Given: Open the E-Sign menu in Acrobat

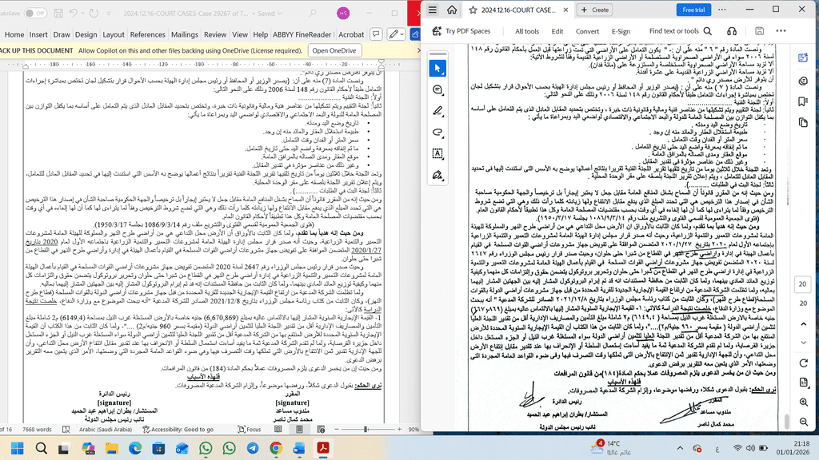Looking at the screenshot, I should 621,31.
